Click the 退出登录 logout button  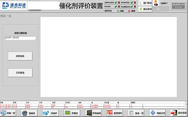tap(145, 9)
